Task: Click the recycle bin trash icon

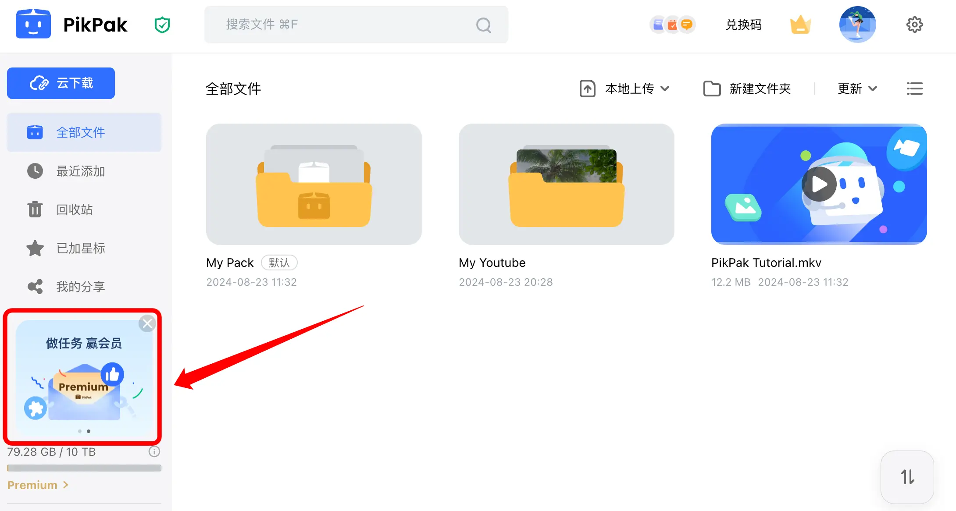Action: (35, 209)
